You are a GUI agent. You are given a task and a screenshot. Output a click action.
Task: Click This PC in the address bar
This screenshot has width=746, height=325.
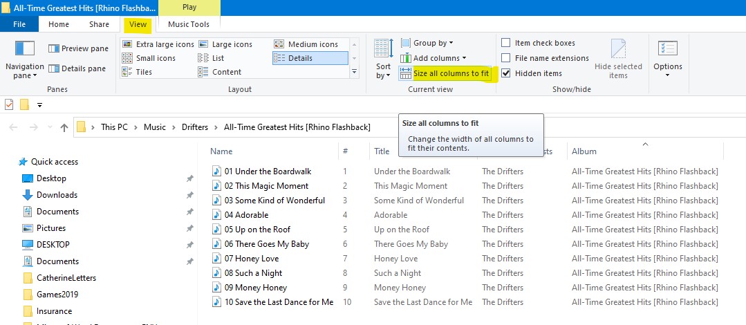pyautogui.click(x=114, y=127)
